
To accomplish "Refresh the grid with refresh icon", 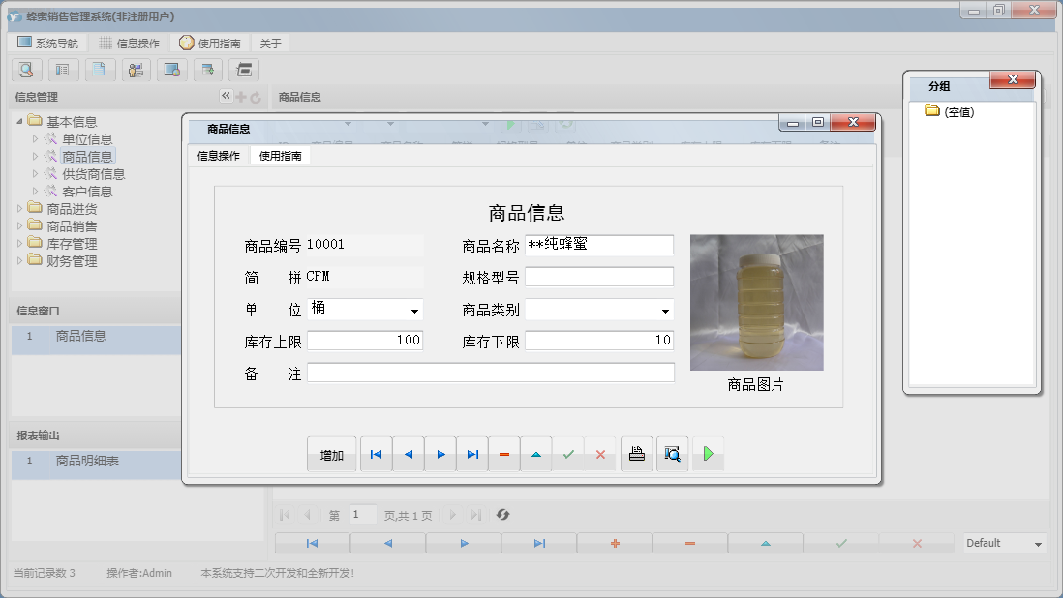I will tap(502, 515).
